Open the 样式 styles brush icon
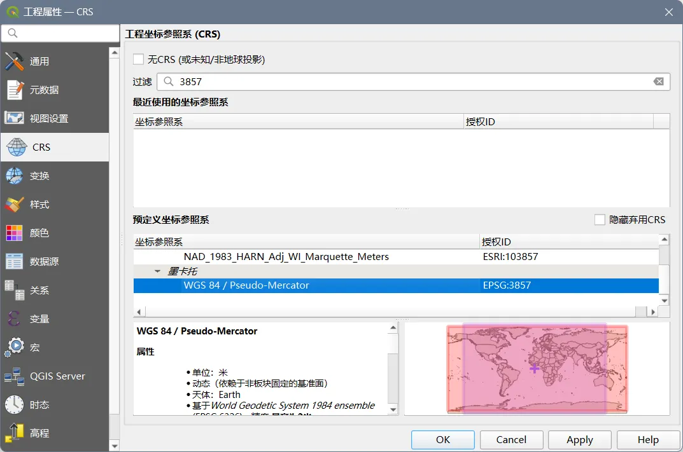 [15, 204]
